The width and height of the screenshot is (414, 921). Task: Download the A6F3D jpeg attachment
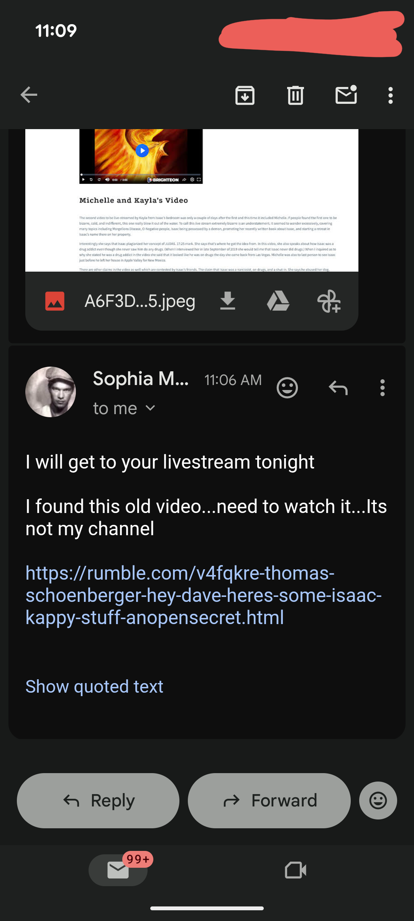[x=228, y=301]
